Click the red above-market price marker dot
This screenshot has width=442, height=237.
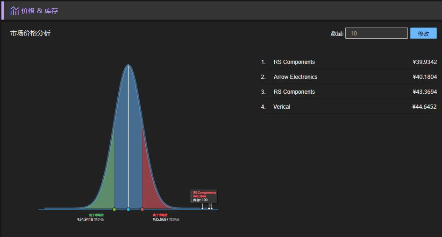(142, 209)
